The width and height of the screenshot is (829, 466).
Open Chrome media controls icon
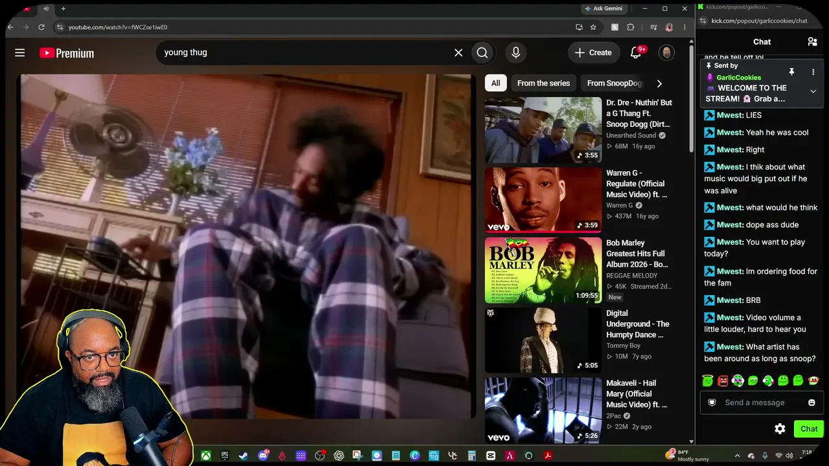653,27
